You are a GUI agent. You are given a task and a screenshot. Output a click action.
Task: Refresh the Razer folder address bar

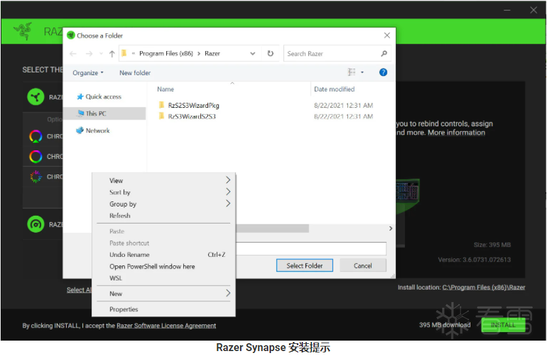point(270,54)
